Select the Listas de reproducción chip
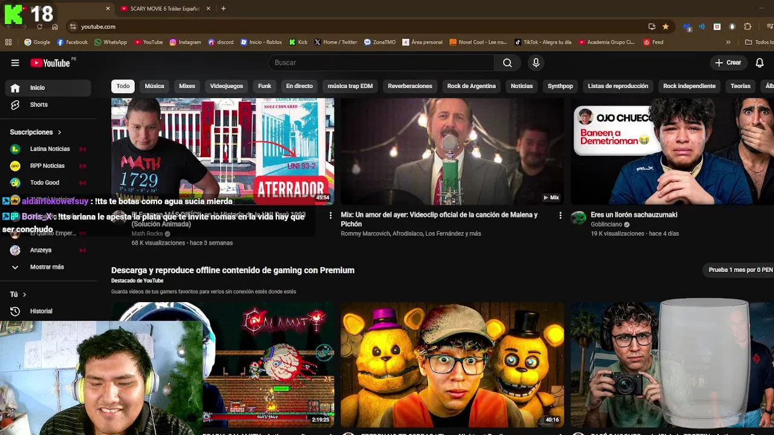This screenshot has height=435, width=774. (x=618, y=86)
